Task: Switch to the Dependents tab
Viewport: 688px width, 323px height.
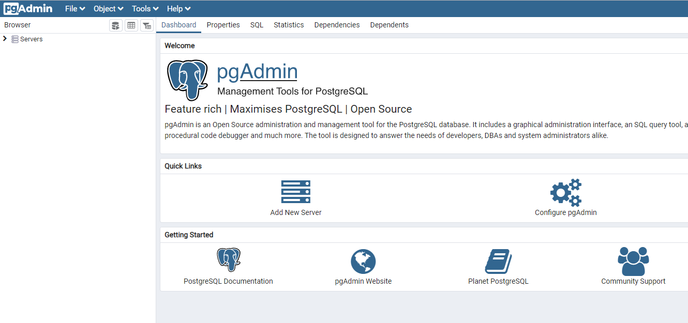Action: click(x=390, y=25)
